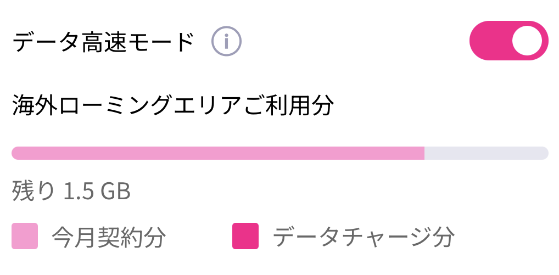Click the word 残り below the bar
Image resolution: width=559 pixels, height=275 pixels.
coord(33,192)
